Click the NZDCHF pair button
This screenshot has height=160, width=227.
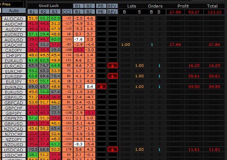14,134
